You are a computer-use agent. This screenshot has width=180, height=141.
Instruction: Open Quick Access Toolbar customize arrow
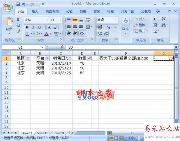tap(43, 4)
